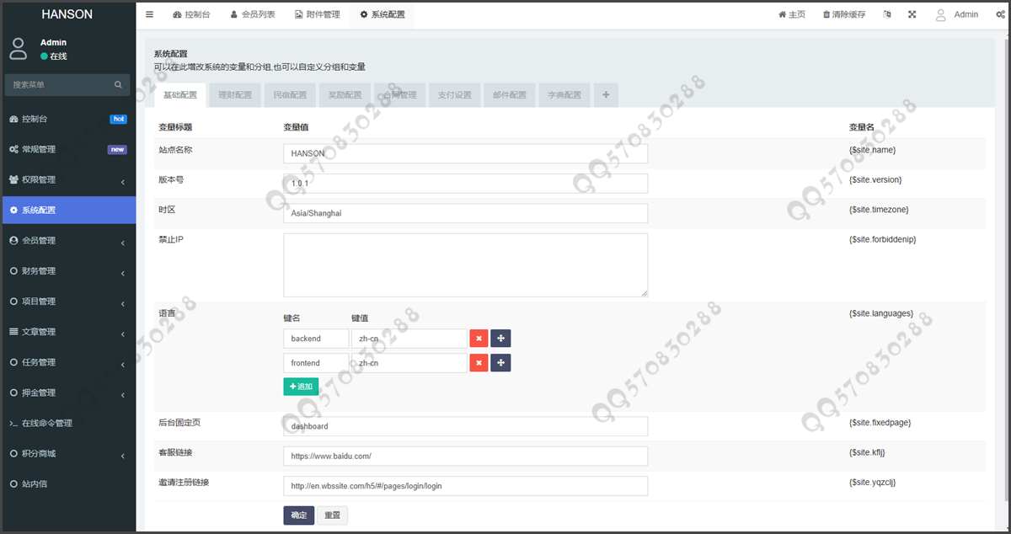Click the 禁止IP text area
This screenshot has width=1011, height=534.
click(465, 264)
